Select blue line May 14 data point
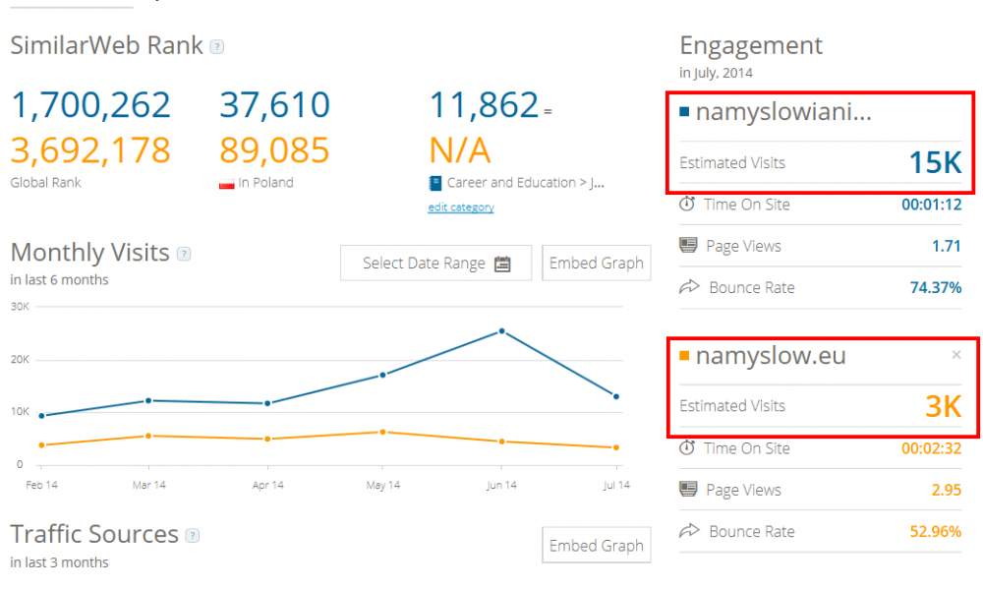Screen dimensions: 983x589 (383, 375)
